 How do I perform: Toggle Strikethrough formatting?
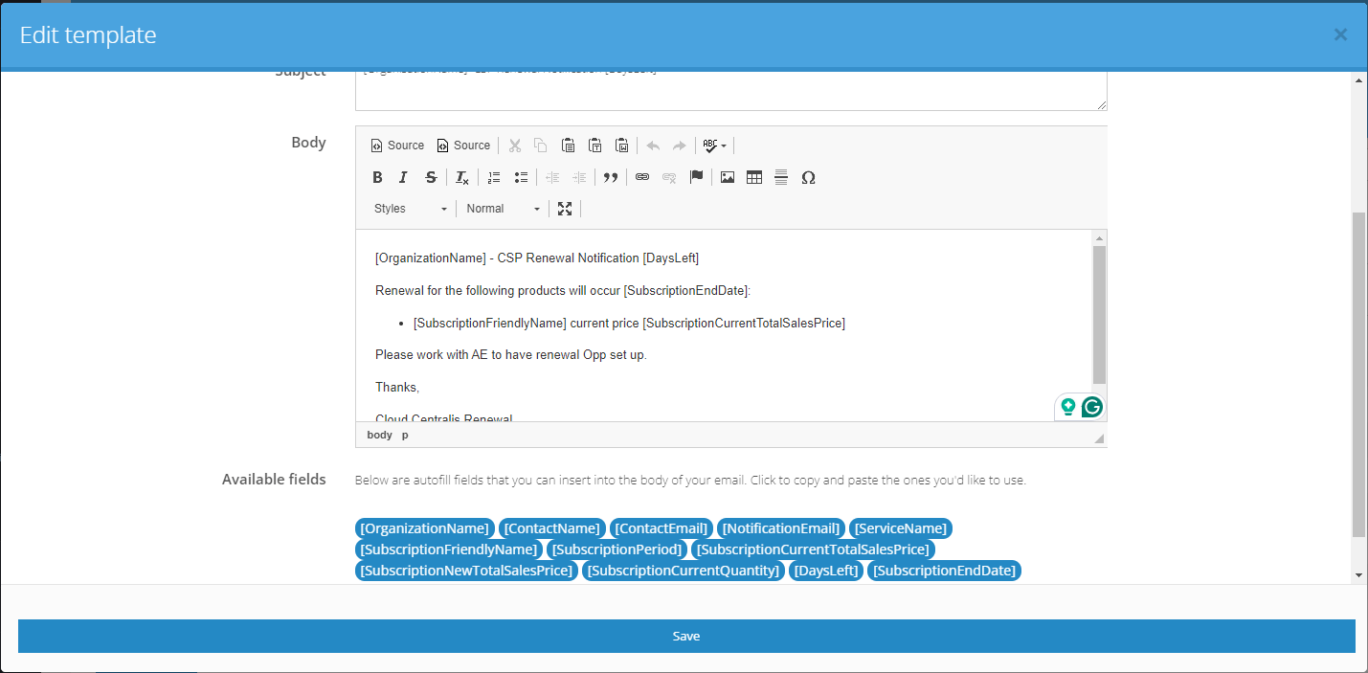click(x=431, y=177)
